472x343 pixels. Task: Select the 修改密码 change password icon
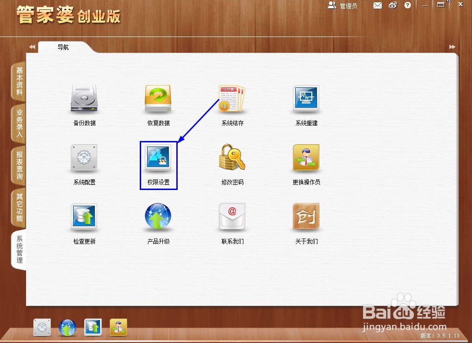point(232,157)
